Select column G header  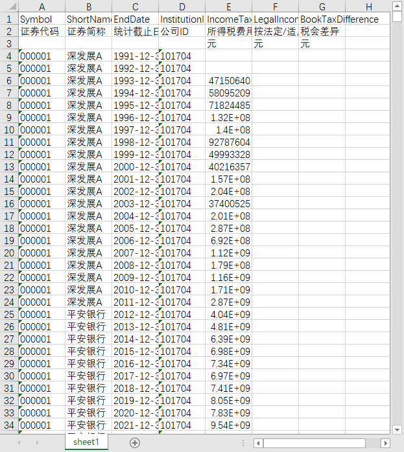[x=322, y=6]
